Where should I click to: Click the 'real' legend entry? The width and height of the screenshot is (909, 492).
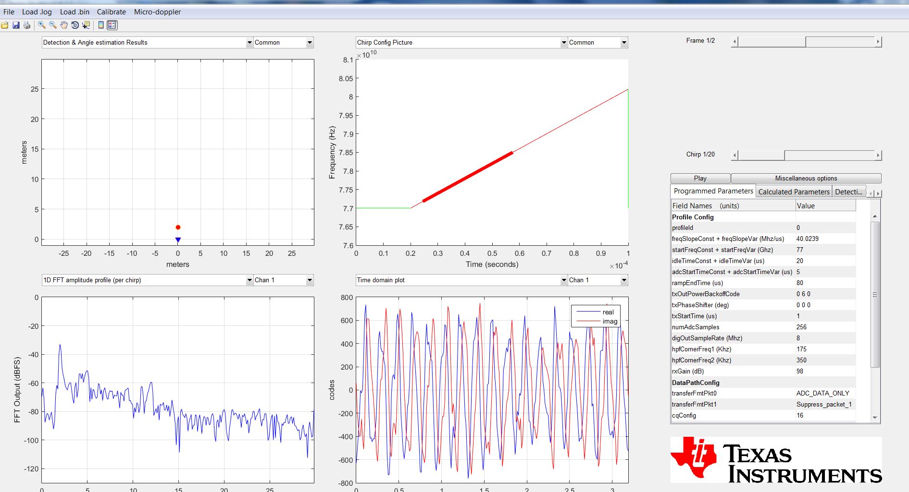(x=596, y=312)
